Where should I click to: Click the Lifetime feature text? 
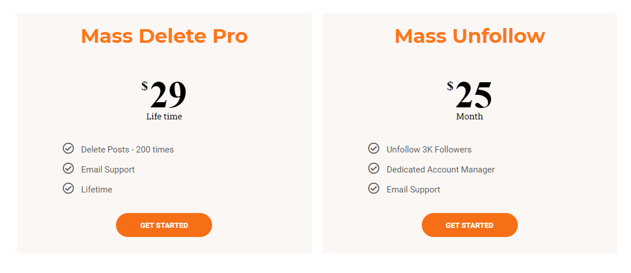[x=97, y=190]
